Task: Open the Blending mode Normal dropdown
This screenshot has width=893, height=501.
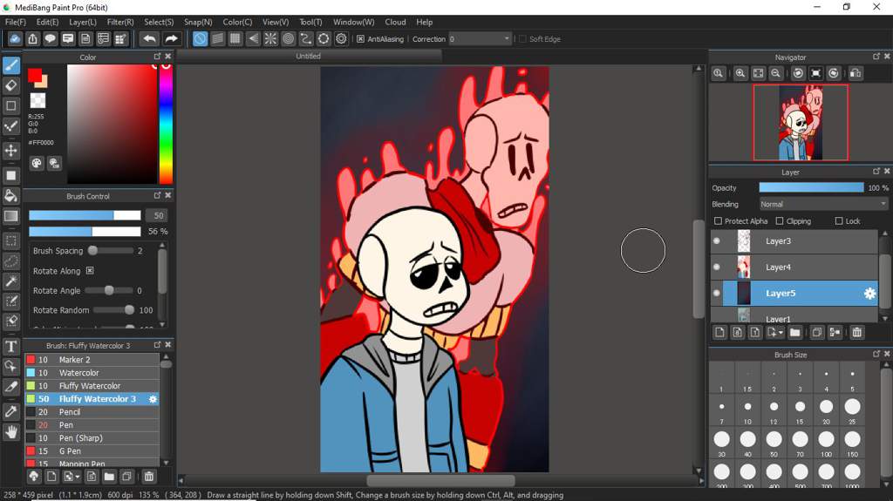Action: [x=823, y=204]
